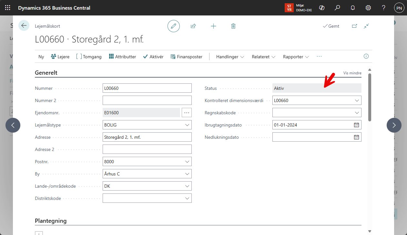This screenshot has height=235, width=407.
Task: Expand the Lejemålstype dropdown
Action: (187, 125)
